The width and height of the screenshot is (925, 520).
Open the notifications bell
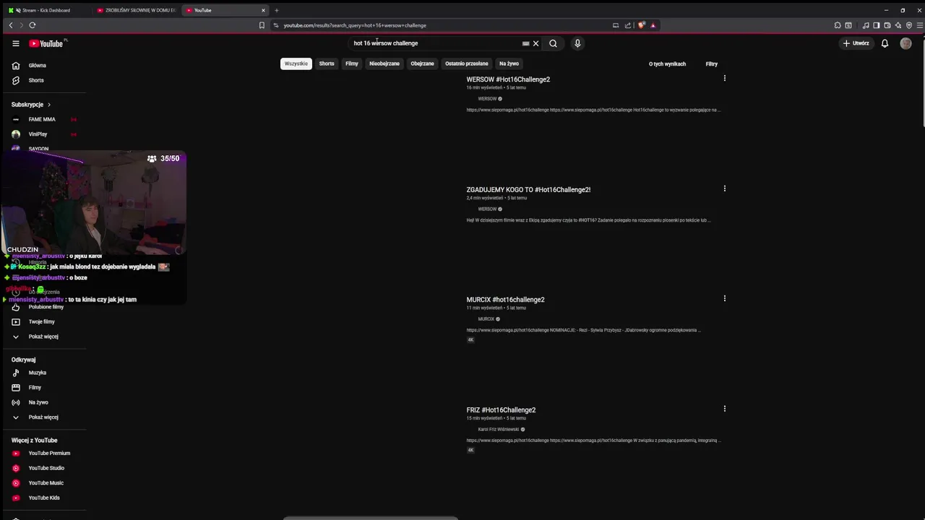pos(885,43)
